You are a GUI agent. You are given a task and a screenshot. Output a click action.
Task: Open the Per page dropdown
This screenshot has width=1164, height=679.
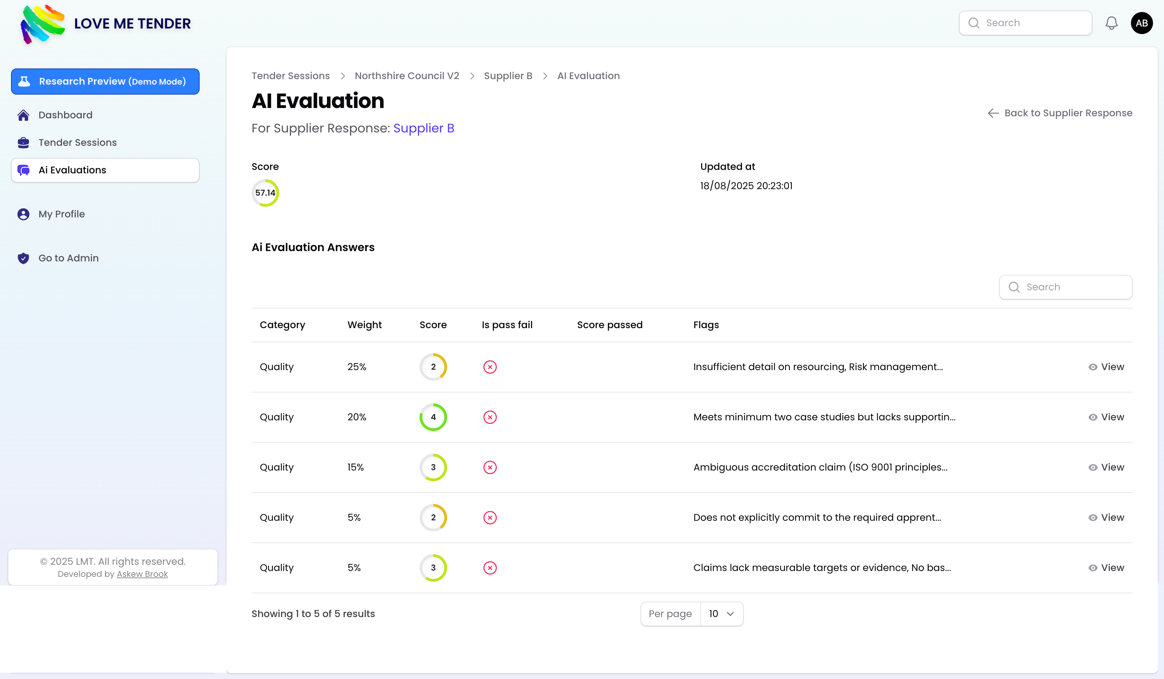pos(721,614)
